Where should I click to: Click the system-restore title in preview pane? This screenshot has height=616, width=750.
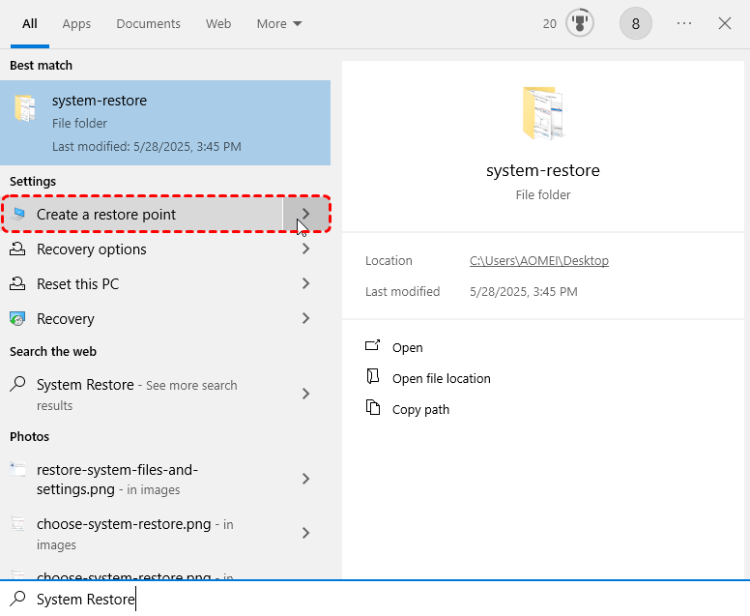point(543,170)
